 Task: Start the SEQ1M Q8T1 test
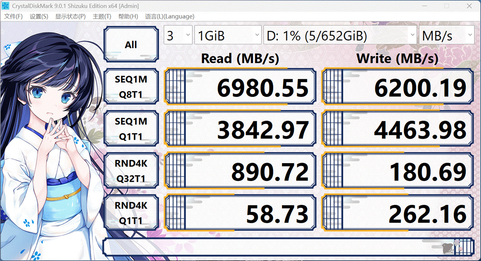[131, 87]
